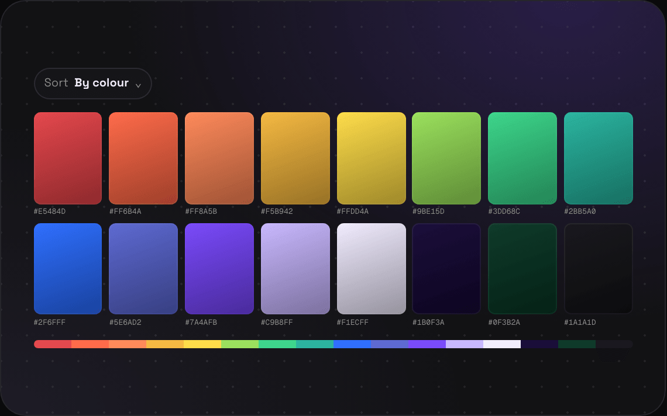Select the dark purple #1B0F3A swatch card

(446, 269)
